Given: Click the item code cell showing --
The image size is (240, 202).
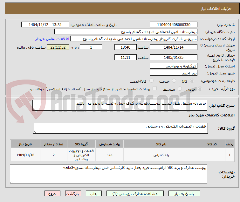Looking at the screenshot, I should coord(212,155).
